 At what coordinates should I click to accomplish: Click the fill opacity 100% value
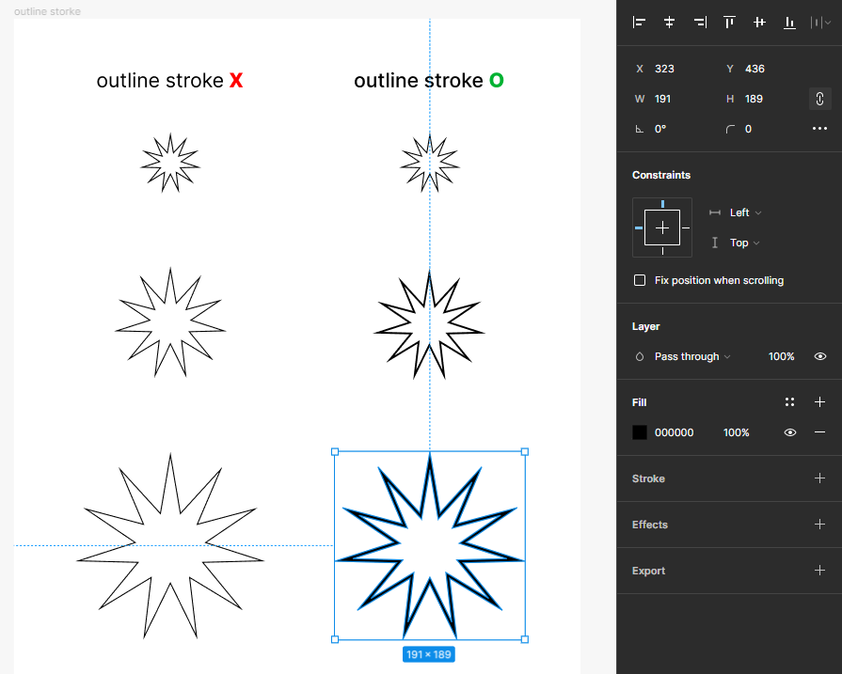tap(737, 432)
